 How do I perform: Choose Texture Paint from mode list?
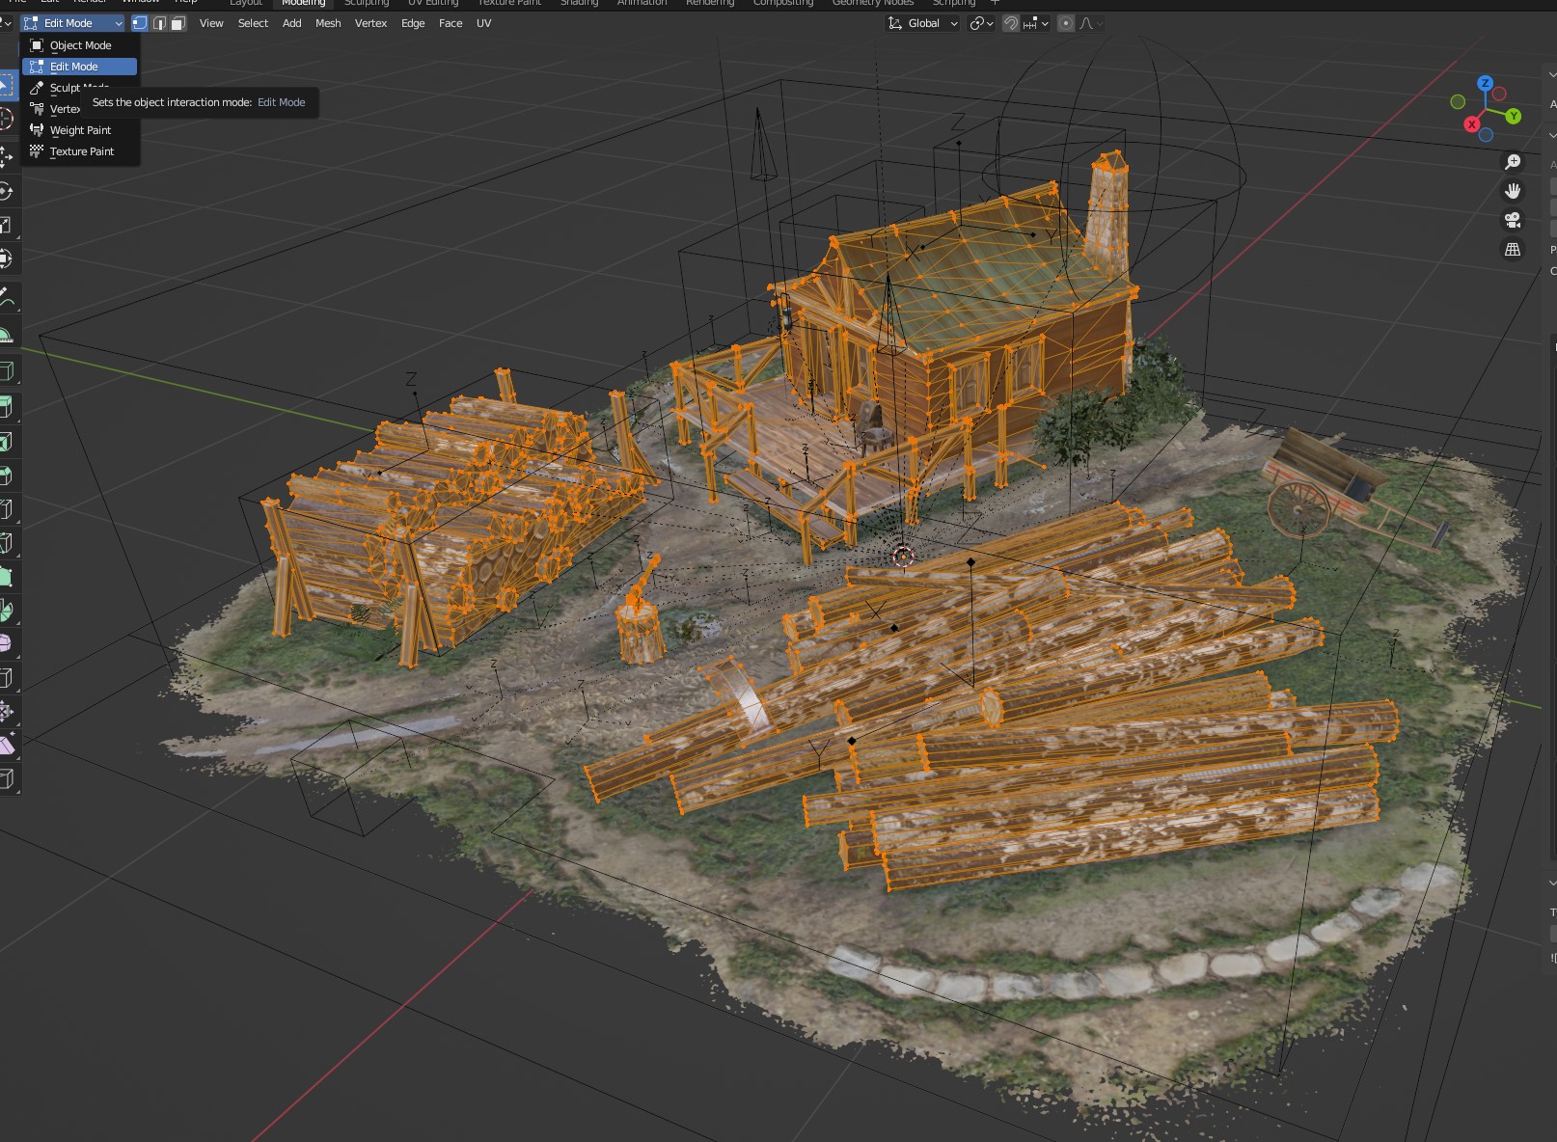coord(80,151)
